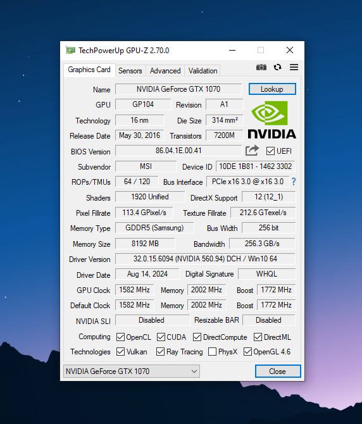The width and height of the screenshot is (362, 424).
Task: Click the Lookup button
Action: (272, 89)
